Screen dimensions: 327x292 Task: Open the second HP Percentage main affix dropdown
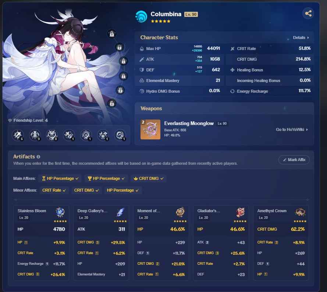pos(106,178)
